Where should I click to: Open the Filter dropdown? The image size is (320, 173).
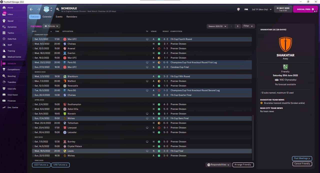pyautogui.click(x=248, y=26)
